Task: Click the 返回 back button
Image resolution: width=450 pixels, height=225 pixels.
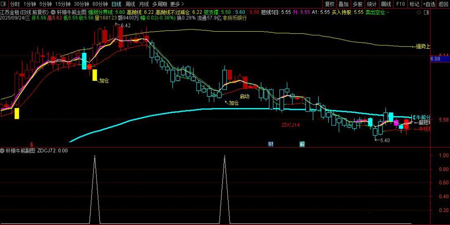Action: point(443,4)
